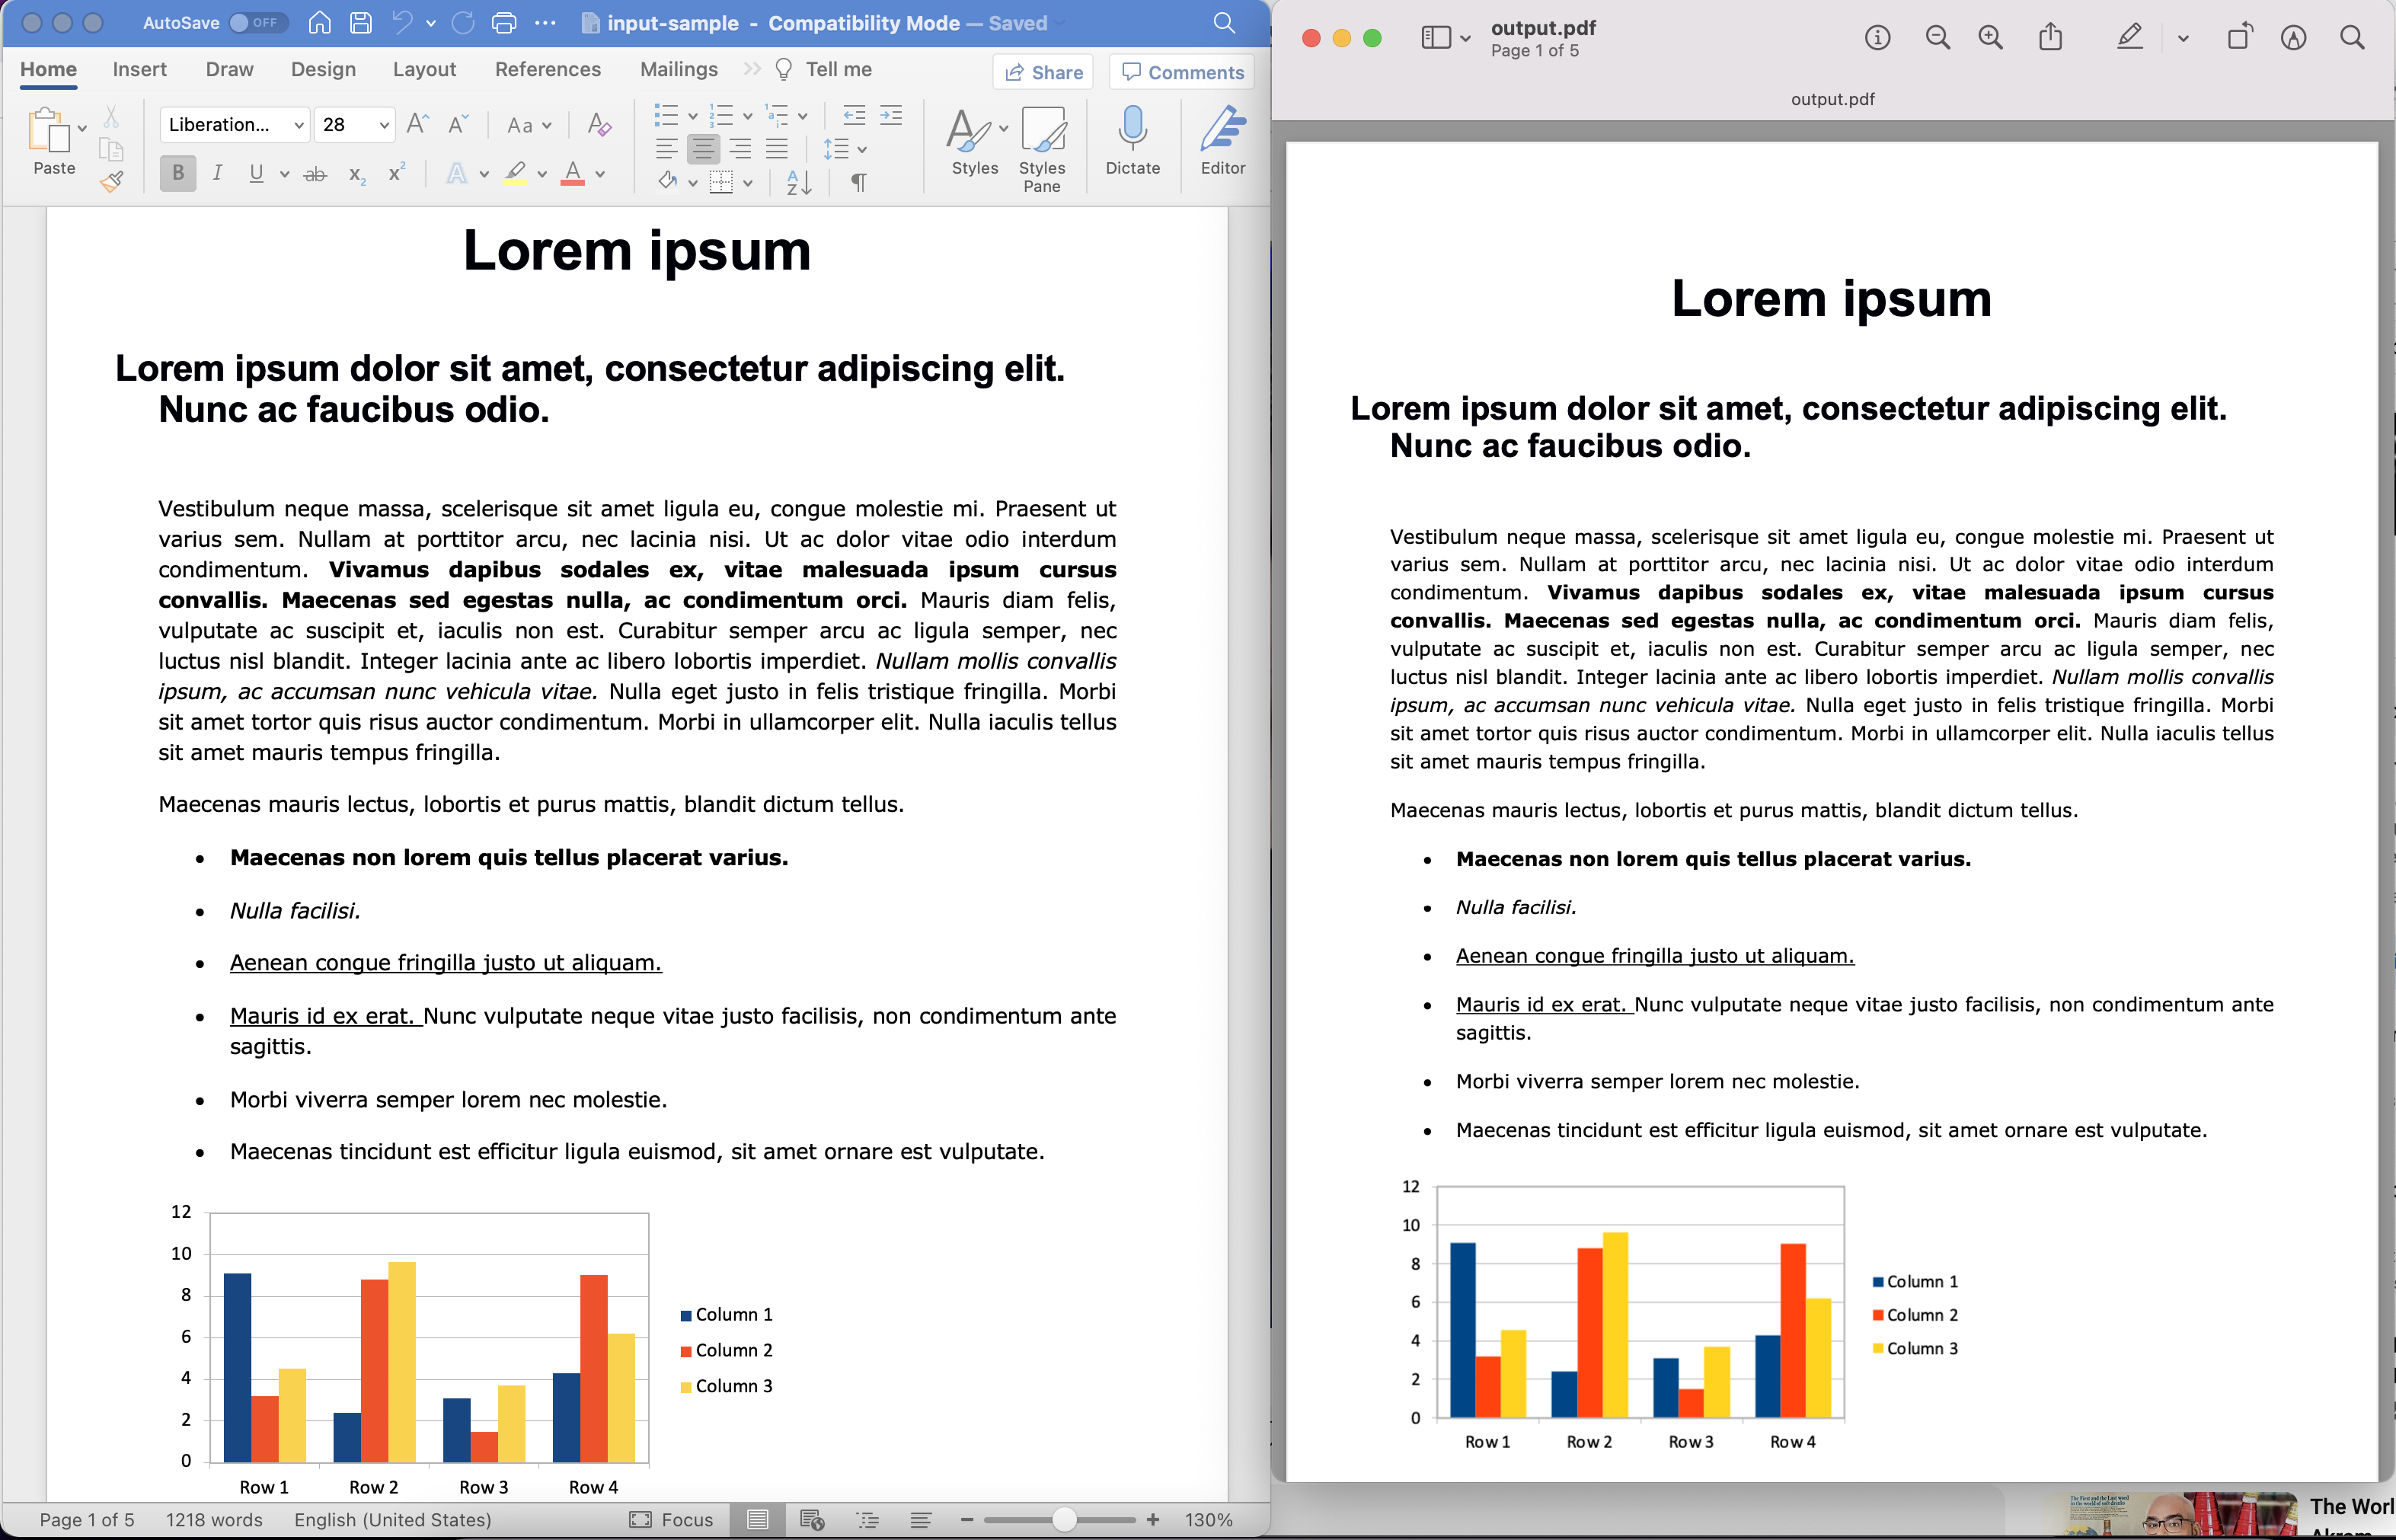Apply the yellow text highlight color
2396x1540 pixels.
pos(515,173)
